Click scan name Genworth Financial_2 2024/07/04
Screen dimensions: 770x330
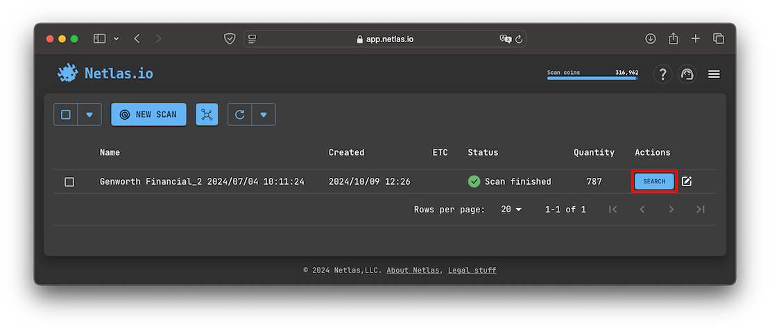(202, 182)
